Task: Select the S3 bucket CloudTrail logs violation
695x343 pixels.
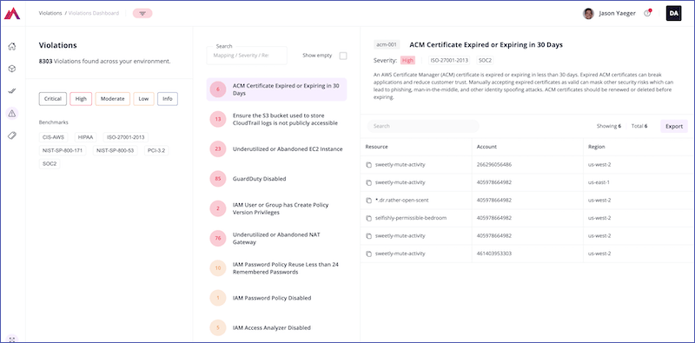Action: tap(276, 119)
